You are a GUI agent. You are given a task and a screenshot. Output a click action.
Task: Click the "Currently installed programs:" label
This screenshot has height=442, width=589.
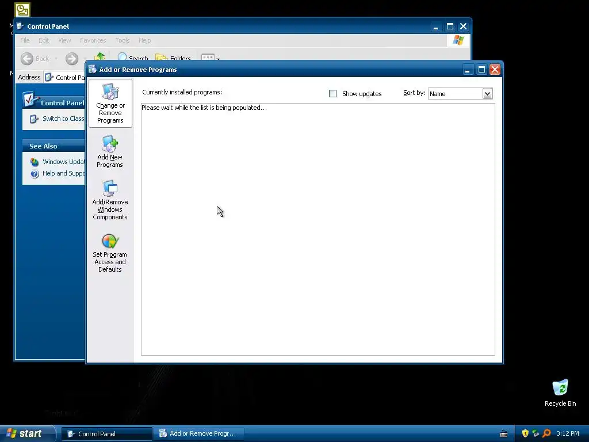click(x=182, y=92)
